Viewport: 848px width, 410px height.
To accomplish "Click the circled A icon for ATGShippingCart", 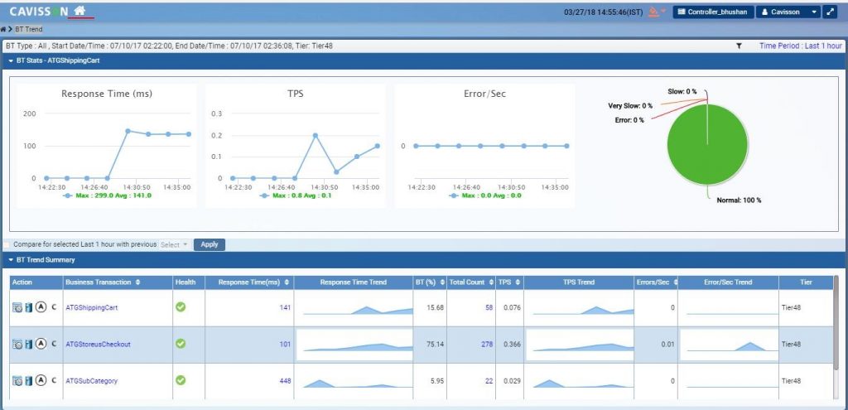I will point(41,307).
